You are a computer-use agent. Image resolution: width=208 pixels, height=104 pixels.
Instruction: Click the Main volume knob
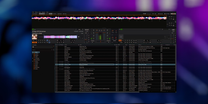113,31
